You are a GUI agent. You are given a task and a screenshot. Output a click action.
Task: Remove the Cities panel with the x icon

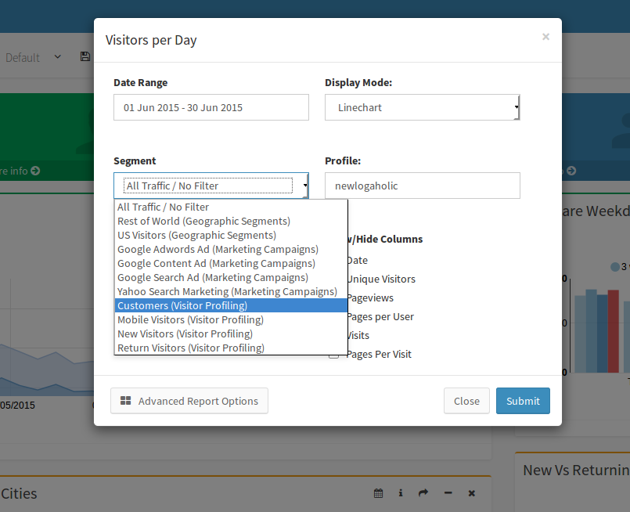(472, 493)
